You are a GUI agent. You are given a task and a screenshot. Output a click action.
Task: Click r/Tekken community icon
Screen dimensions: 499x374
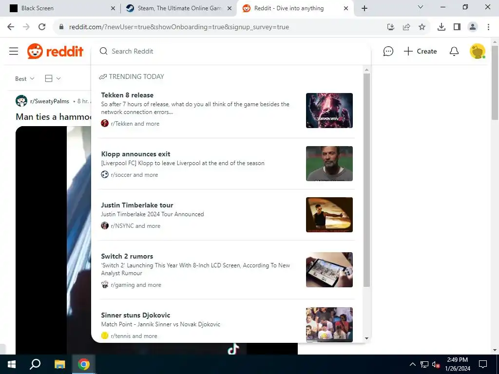click(105, 123)
